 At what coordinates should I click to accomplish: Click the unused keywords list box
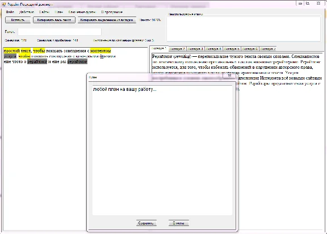[x=244, y=29]
